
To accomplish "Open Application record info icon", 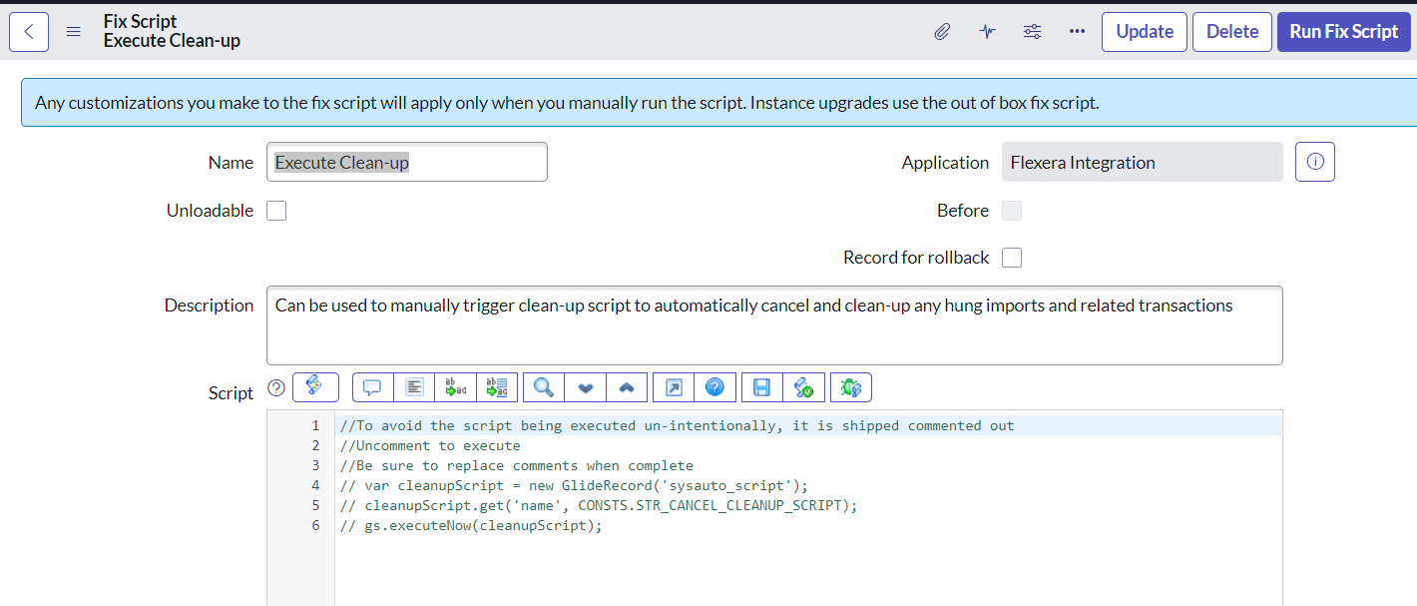I will tap(1315, 162).
